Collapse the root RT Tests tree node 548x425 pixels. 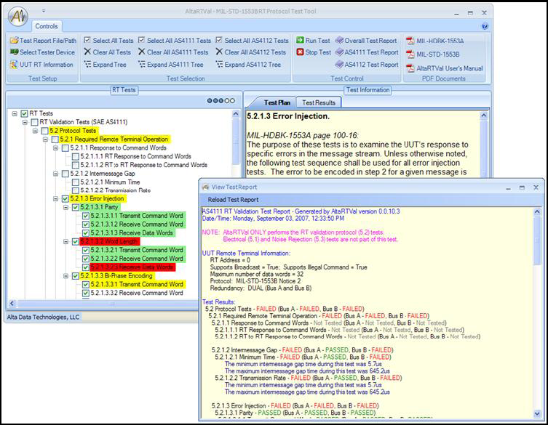pos(15,113)
